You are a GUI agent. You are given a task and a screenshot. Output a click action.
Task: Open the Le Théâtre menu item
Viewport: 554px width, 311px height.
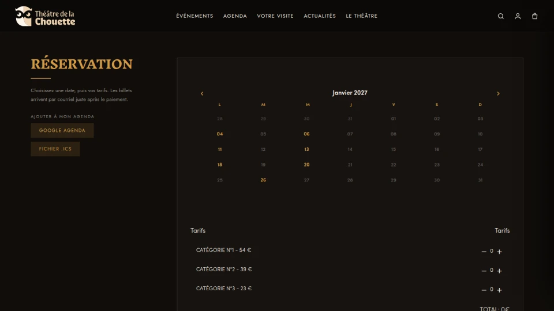point(361,16)
